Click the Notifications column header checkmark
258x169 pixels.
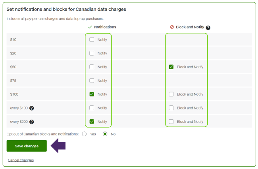[x=90, y=27]
